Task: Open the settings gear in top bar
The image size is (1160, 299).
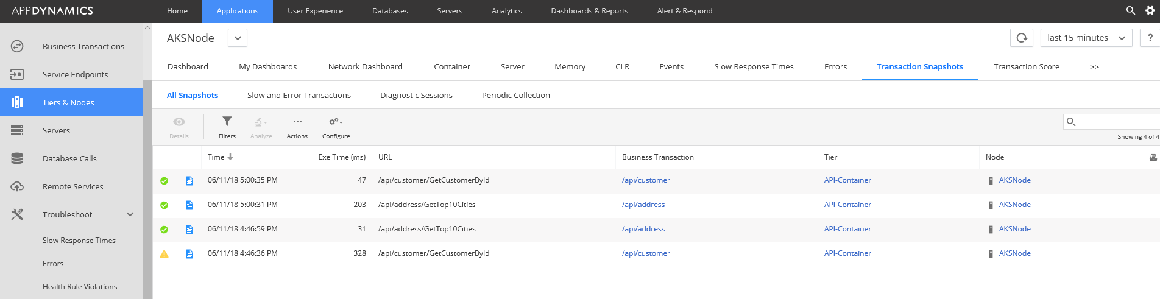Action: point(1150,10)
